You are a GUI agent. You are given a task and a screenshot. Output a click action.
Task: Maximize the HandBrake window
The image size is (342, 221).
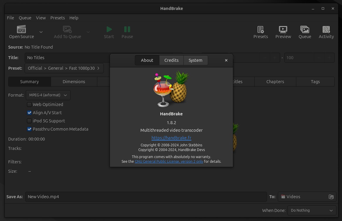coord(323,8)
